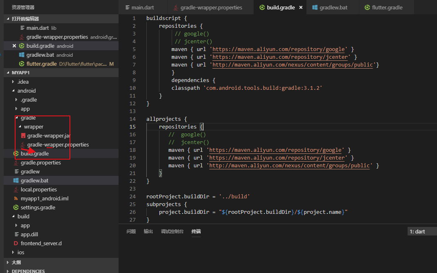This screenshot has width=437, height=273.
Task: Expand the ios folder
Action: (x=13, y=252)
